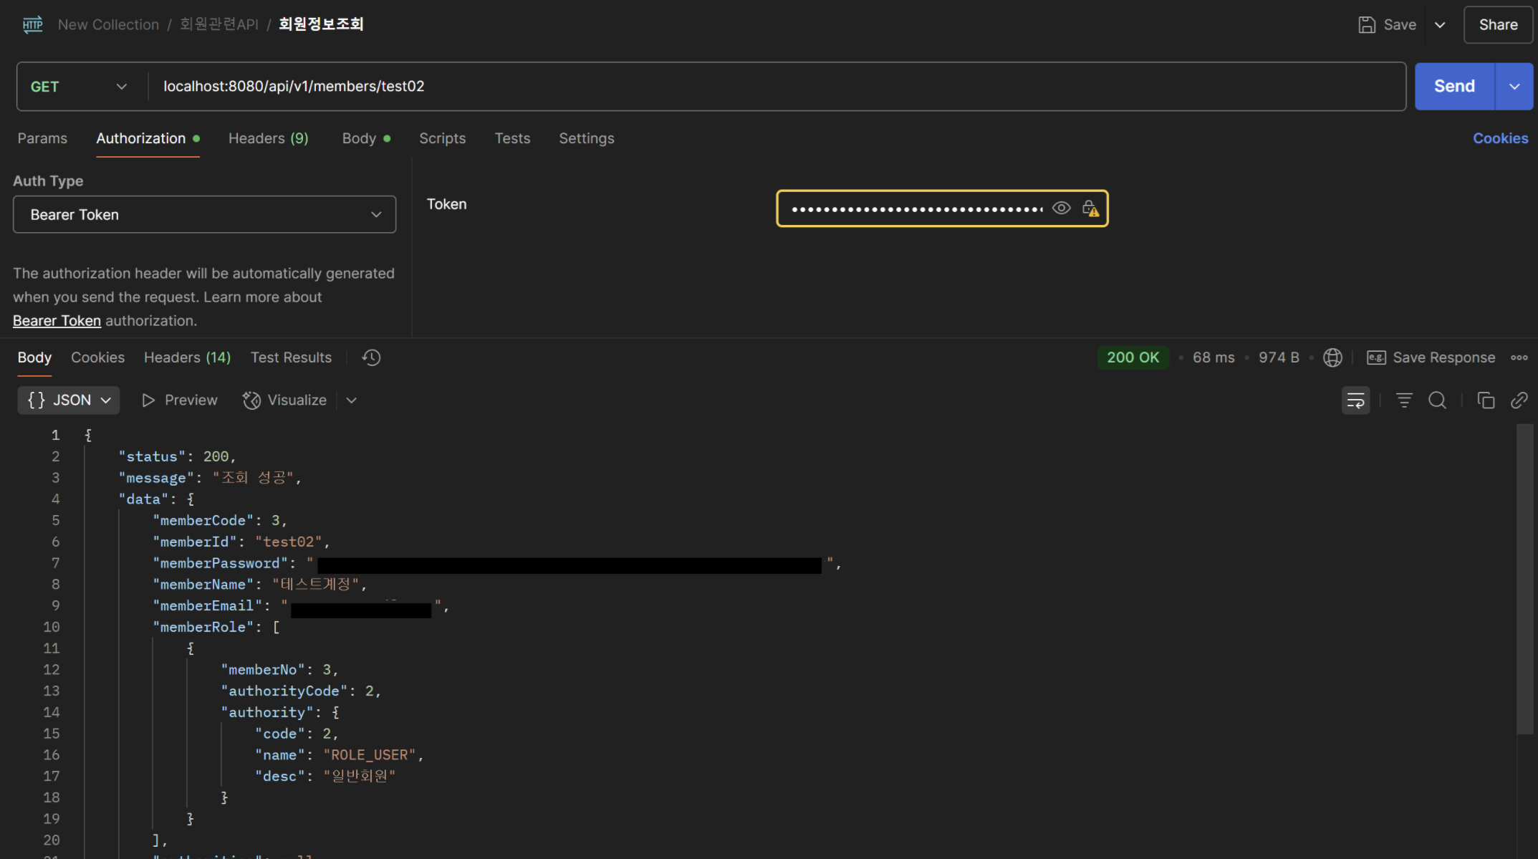Viewport: 1538px width, 859px height.
Task: Click the token vault lock warning icon
Action: [1090, 208]
